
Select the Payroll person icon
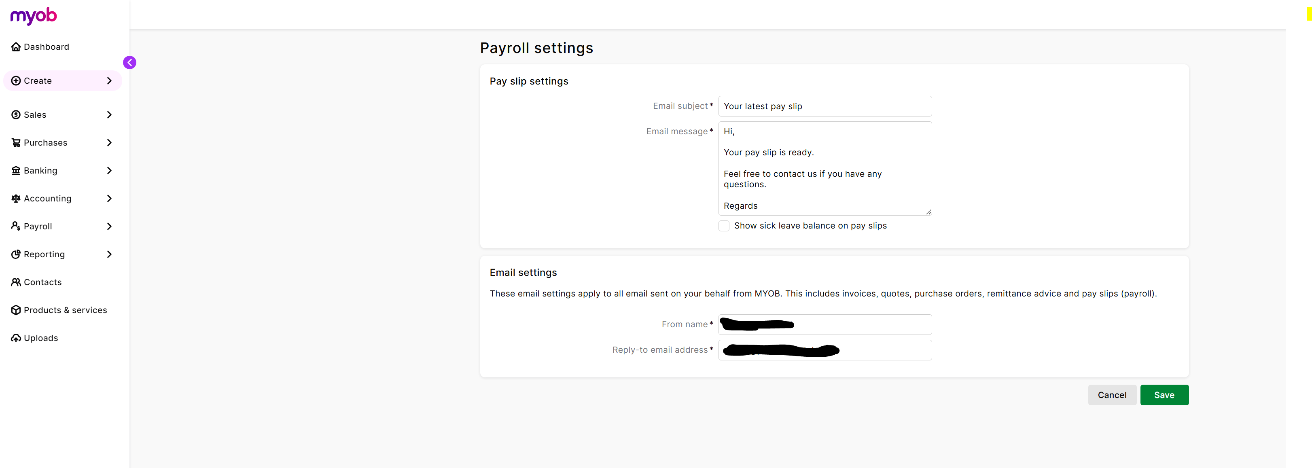point(16,226)
